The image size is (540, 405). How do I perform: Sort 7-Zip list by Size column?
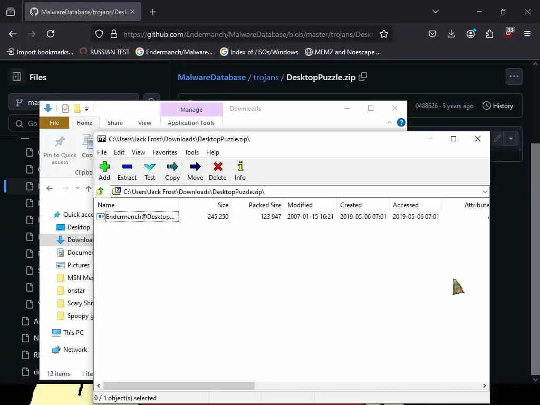pyautogui.click(x=205, y=205)
